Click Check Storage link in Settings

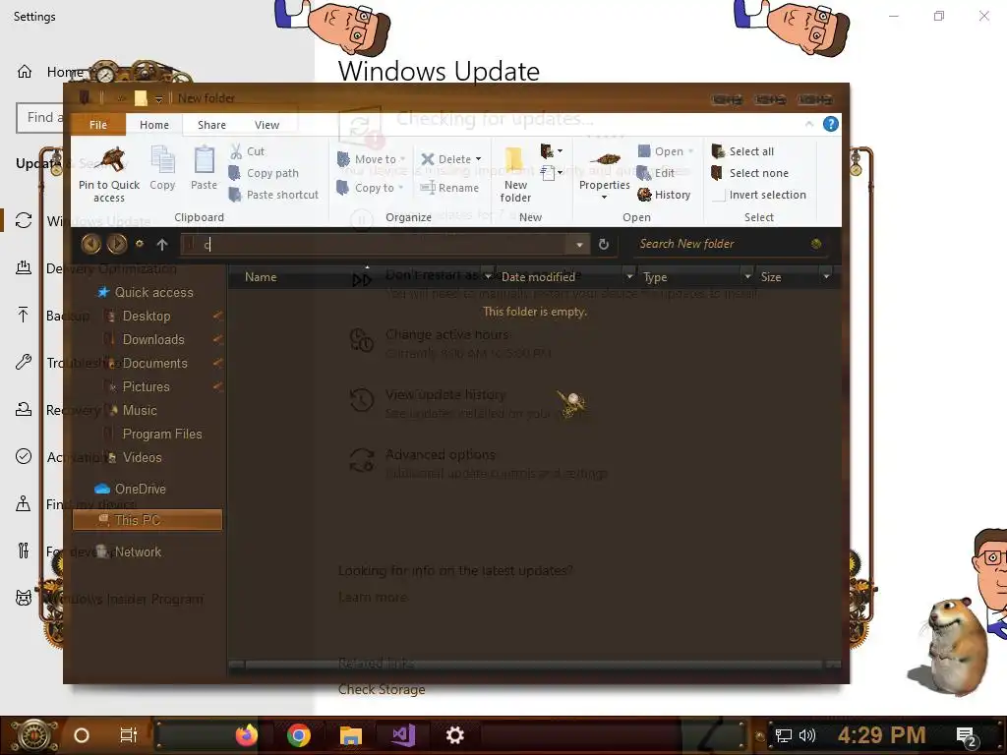(382, 689)
